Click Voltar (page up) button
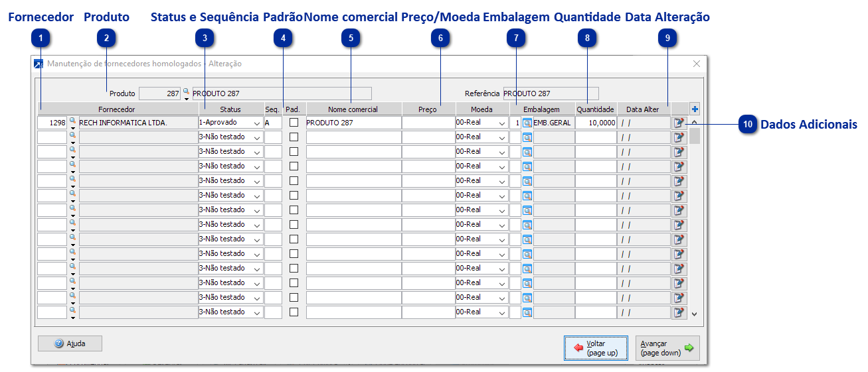Screen dimensions: 868x372 [x=596, y=348]
